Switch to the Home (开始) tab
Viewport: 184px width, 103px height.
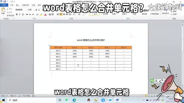tap(11, 5)
